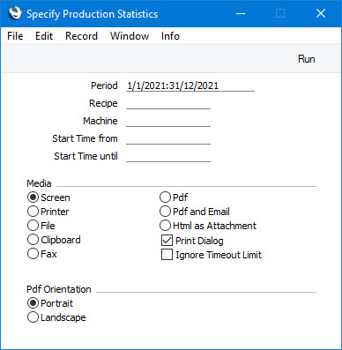Open the Window menu
Viewport: 342px width, 350px height.
(x=130, y=36)
